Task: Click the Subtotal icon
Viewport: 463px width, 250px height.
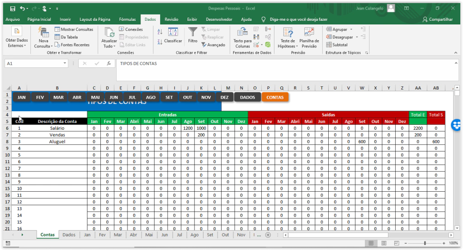Action: (x=329, y=45)
